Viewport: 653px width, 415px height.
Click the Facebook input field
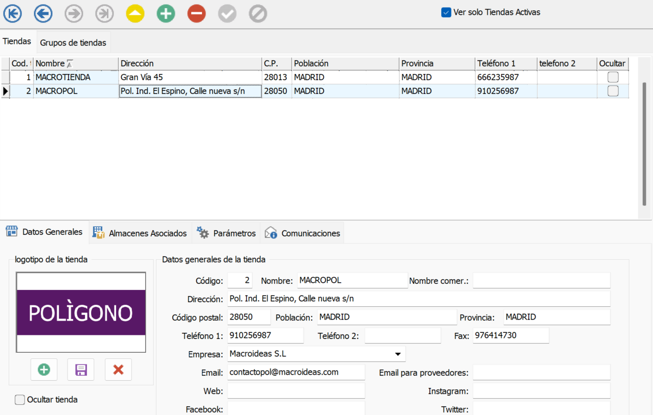pyautogui.click(x=296, y=408)
